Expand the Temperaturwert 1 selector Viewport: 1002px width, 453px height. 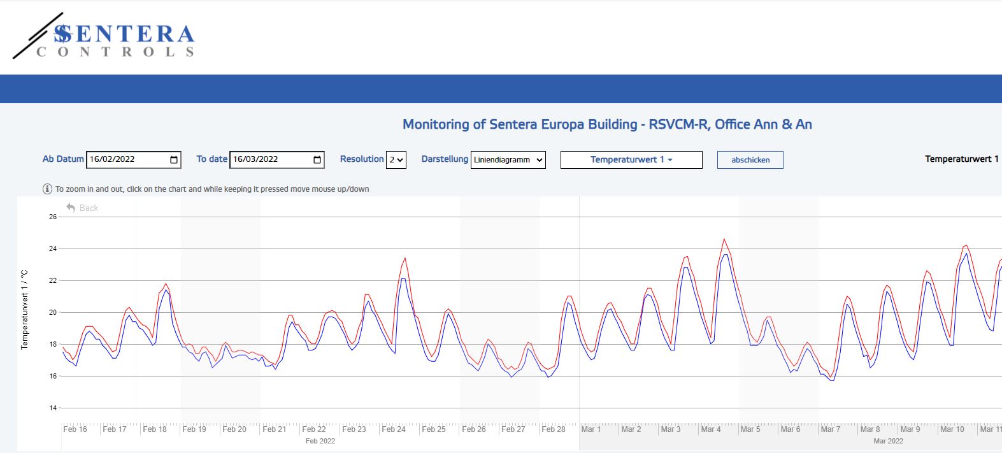tap(631, 160)
